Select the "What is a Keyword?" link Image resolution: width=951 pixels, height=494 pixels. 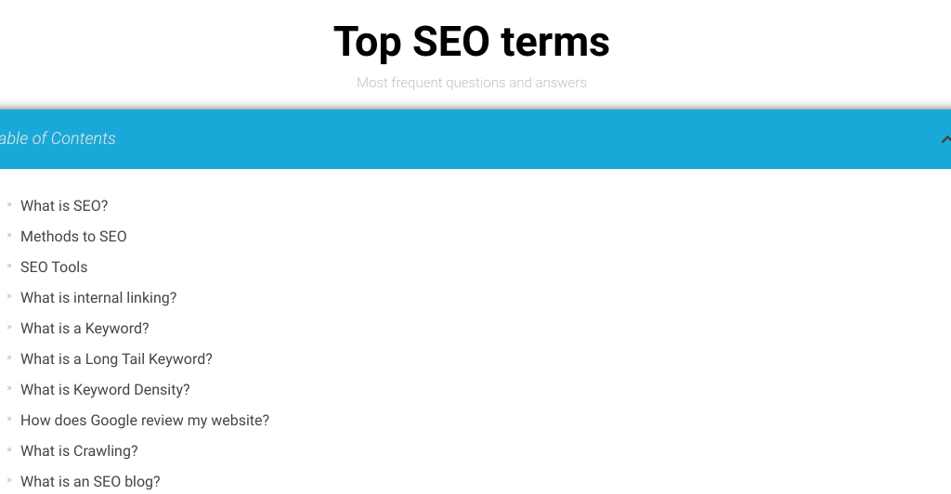coord(85,329)
